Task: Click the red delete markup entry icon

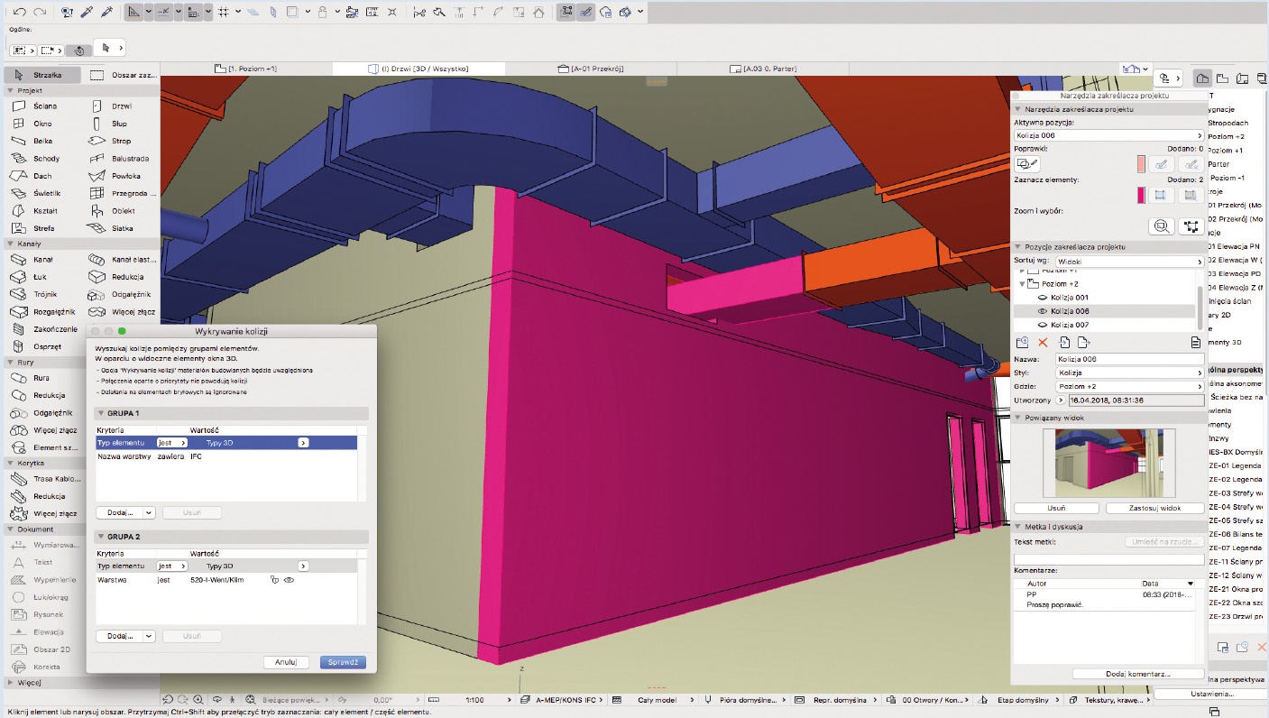Action: click(x=1044, y=343)
